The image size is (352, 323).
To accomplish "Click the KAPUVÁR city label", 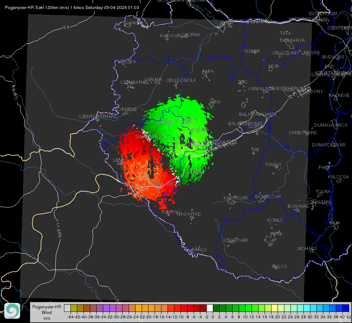I will click(171, 36).
